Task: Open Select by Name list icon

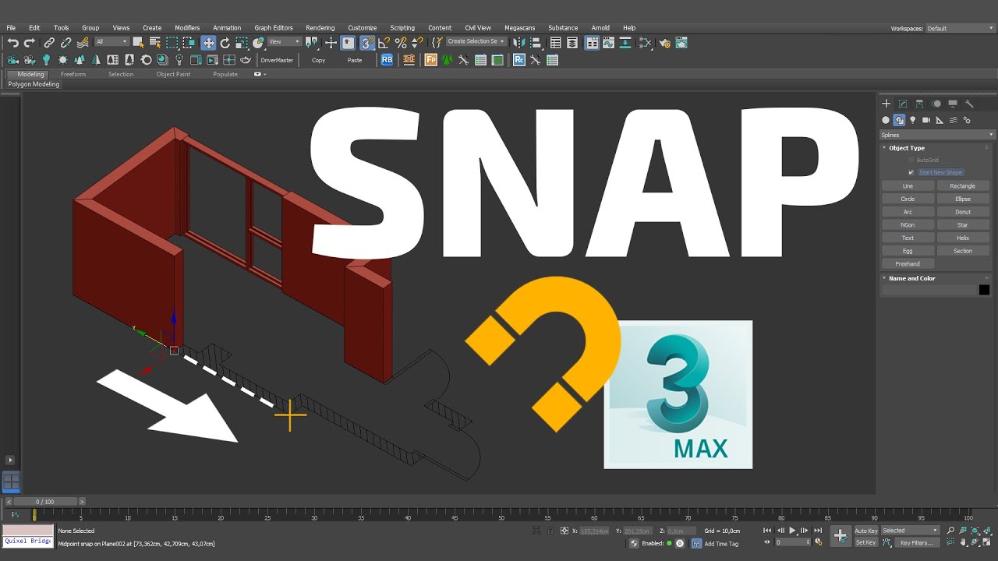Action: tap(154, 43)
